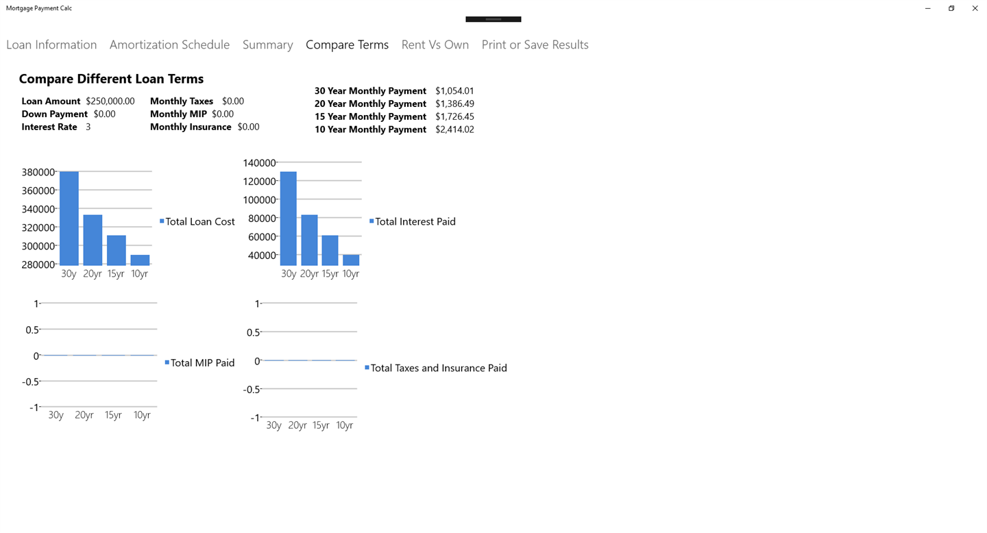Click the Total Loan Cost legend swatch
Screen dimensions: 987x533
pyautogui.click(x=162, y=221)
